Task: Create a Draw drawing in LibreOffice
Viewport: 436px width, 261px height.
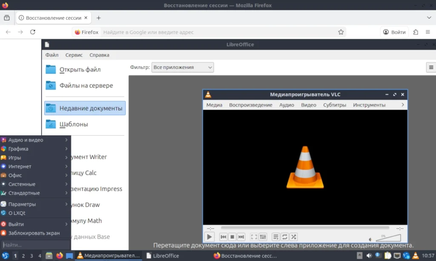Action: tap(85, 204)
